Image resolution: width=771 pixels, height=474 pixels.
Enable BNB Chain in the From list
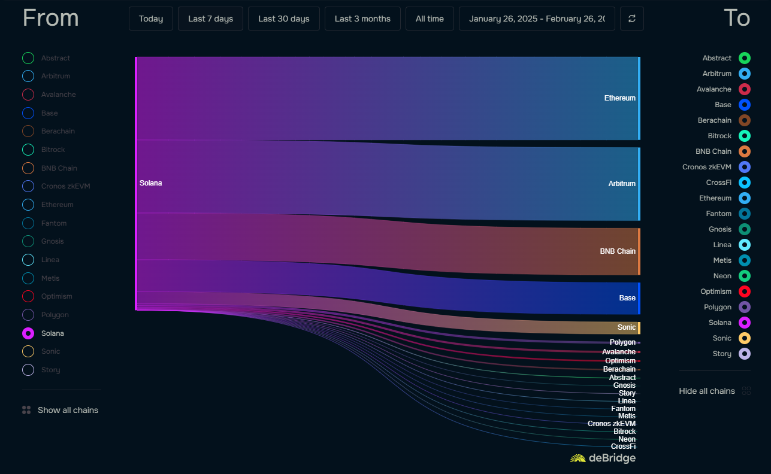click(x=28, y=168)
